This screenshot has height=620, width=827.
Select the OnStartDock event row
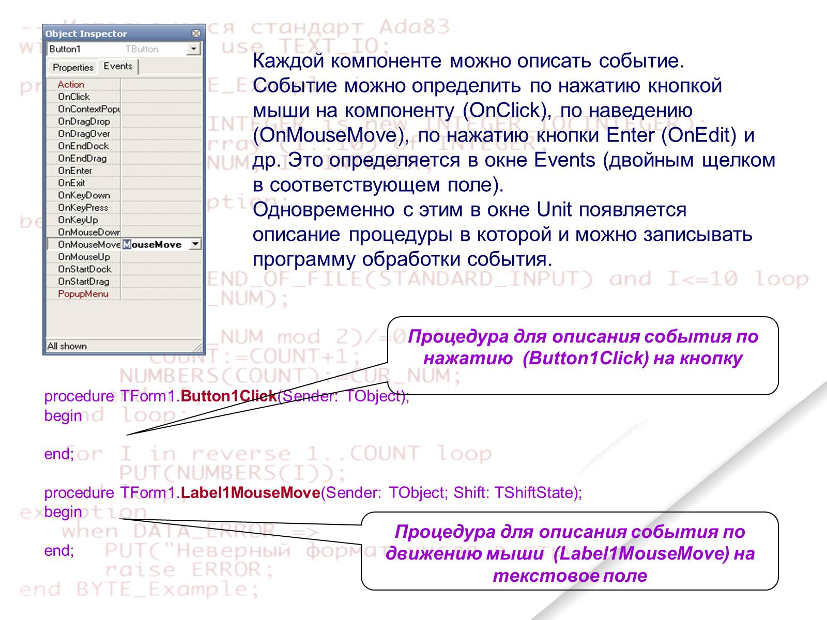point(124,269)
